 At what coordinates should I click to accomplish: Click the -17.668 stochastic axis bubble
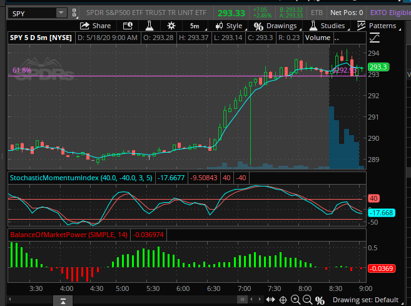(x=382, y=213)
